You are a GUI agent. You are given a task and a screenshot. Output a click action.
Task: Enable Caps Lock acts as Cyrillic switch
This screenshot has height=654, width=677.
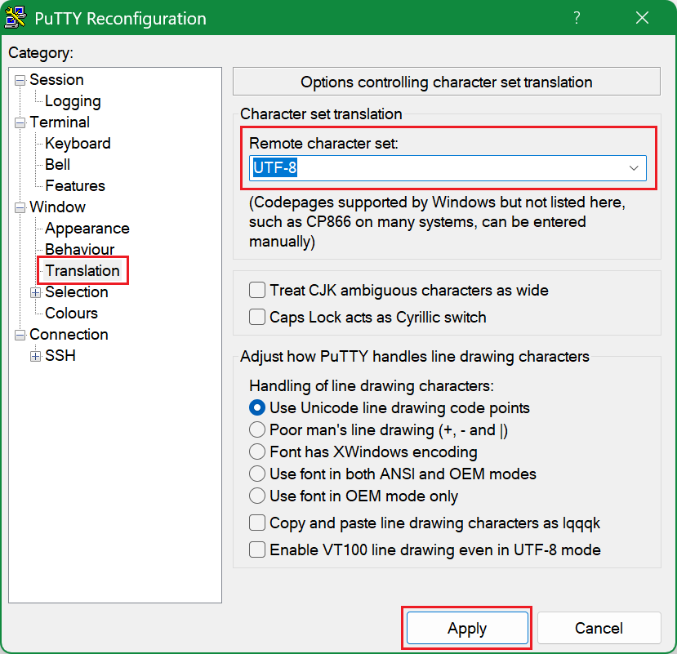click(x=257, y=318)
